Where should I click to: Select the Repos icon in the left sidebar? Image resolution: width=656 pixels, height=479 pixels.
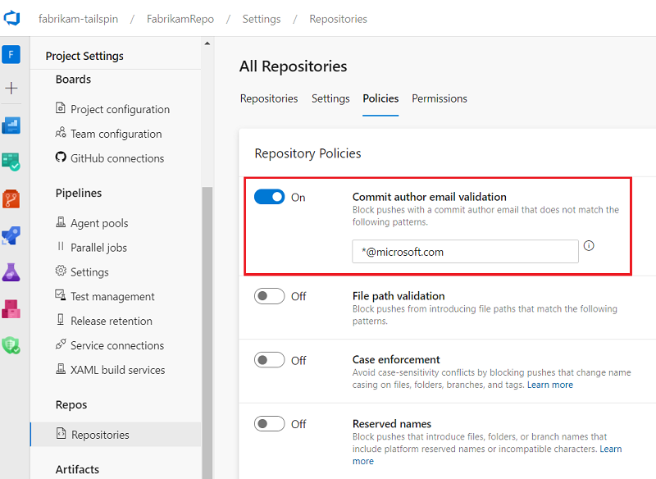11,198
